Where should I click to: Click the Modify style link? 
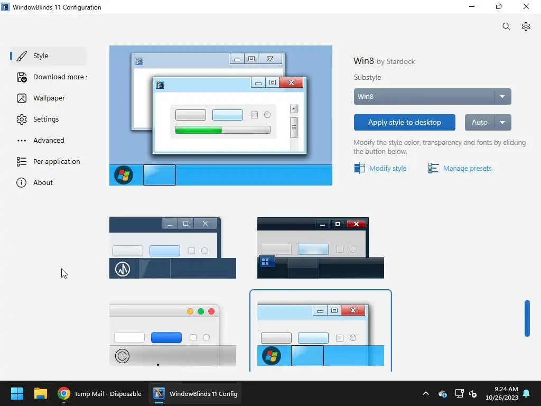[388, 169]
